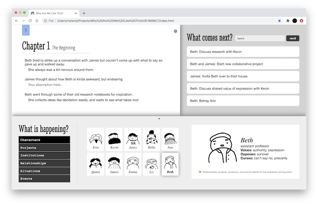The height and width of the screenshot is (205, 318).
Task: Open the Relationships section
Action: pos(44,163)
